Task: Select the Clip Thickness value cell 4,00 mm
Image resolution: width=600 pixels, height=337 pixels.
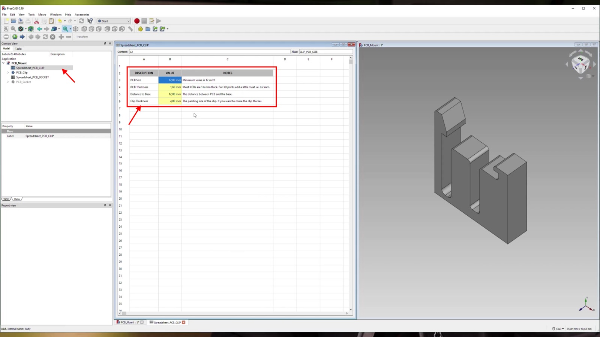Action: tap(170, 101)
